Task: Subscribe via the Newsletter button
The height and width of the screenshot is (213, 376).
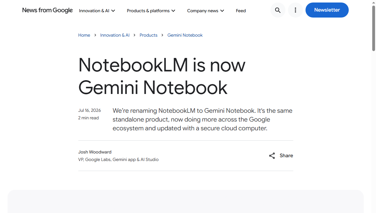Action: click(x=327, y=10)
